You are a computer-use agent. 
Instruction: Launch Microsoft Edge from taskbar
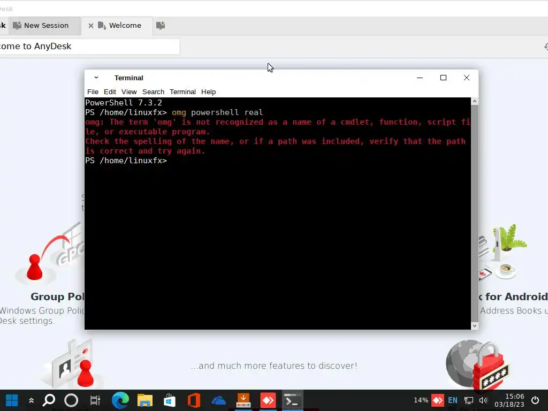(120, 400)
